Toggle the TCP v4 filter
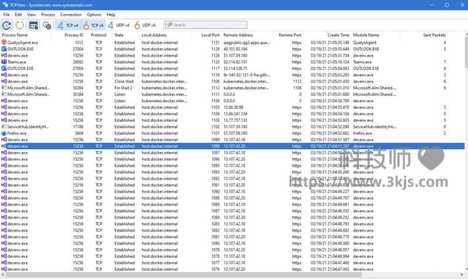This screenshot has height=279, width=468. pyautogui.click(x=68, y=25)
